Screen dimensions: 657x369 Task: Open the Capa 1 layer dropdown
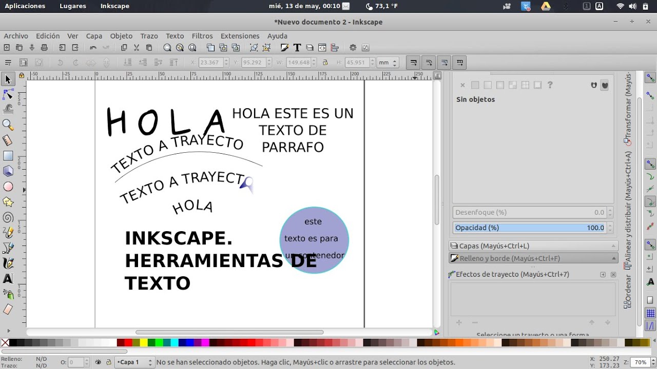pos(134,362)
